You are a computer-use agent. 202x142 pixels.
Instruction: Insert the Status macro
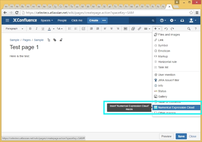click(x=176, y=91)
